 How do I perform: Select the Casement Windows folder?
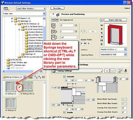point(34,38)
